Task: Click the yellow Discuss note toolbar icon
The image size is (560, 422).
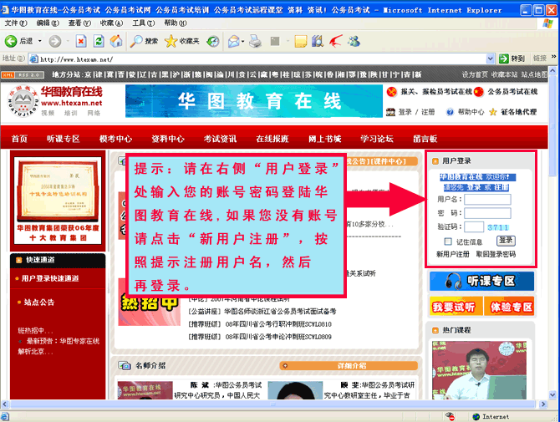Action: point(301,41)
